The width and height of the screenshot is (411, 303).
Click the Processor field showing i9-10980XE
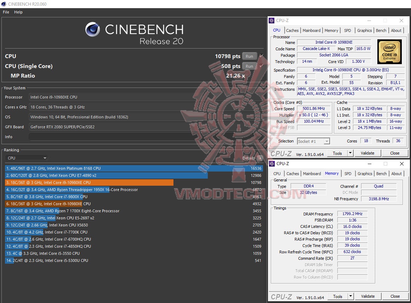coord(145,97)
